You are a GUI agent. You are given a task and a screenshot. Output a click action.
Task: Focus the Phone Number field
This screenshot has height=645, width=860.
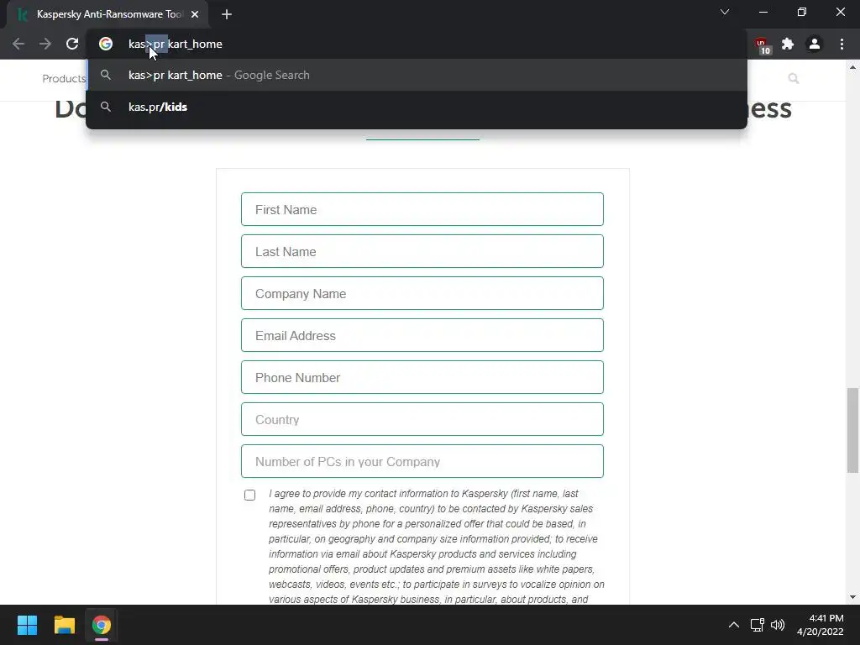point(422,377)
